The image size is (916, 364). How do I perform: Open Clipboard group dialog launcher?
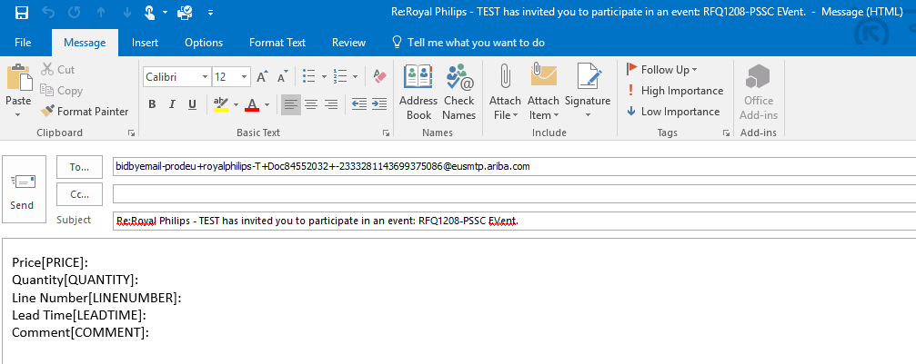point(131,133)
